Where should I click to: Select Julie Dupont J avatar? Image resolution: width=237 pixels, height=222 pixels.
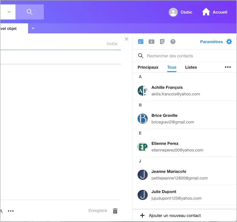[x=143, y=195]
